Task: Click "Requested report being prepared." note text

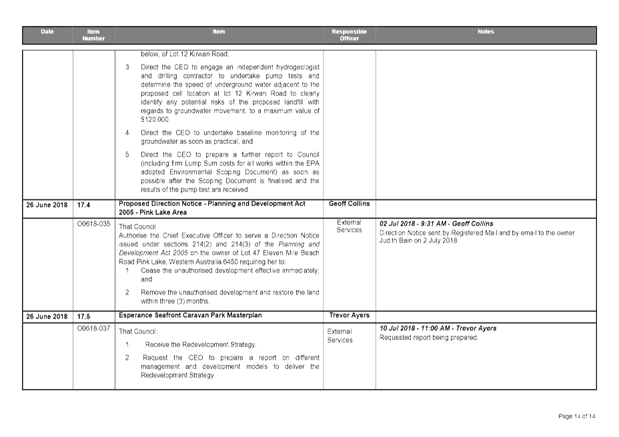Action: 429,338
